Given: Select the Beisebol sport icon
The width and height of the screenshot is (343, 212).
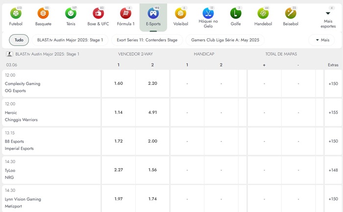Looking at the screenshot, I should click(x=291, y=13).
